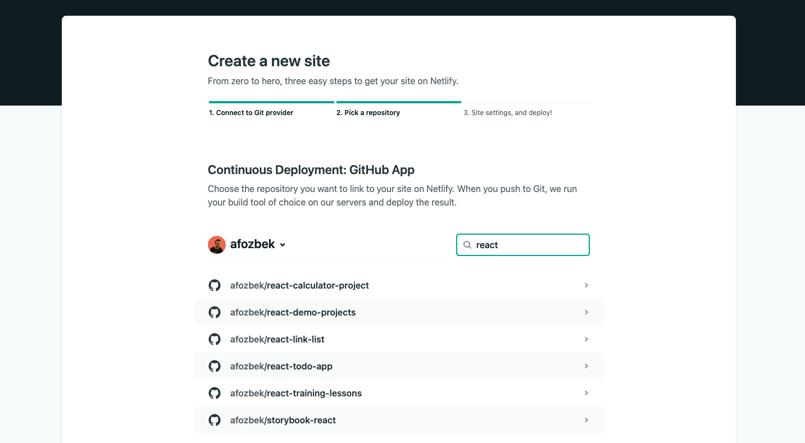Click the green progress bar above Pick a repository

tap(399, 103)
